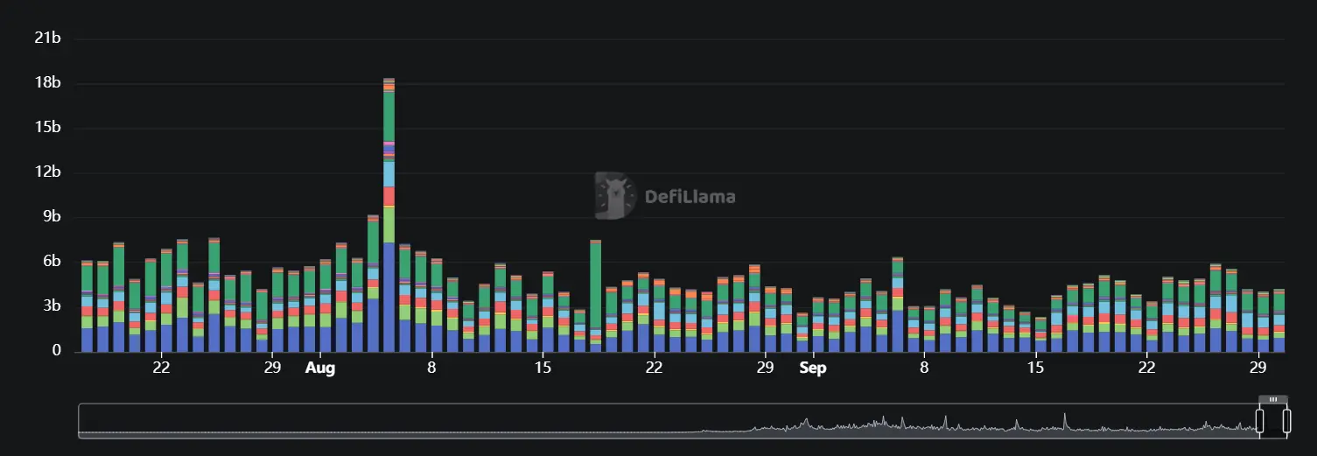
Task: Click the DefiLlama llama logo watermark
Action: (x=615, y=196)
